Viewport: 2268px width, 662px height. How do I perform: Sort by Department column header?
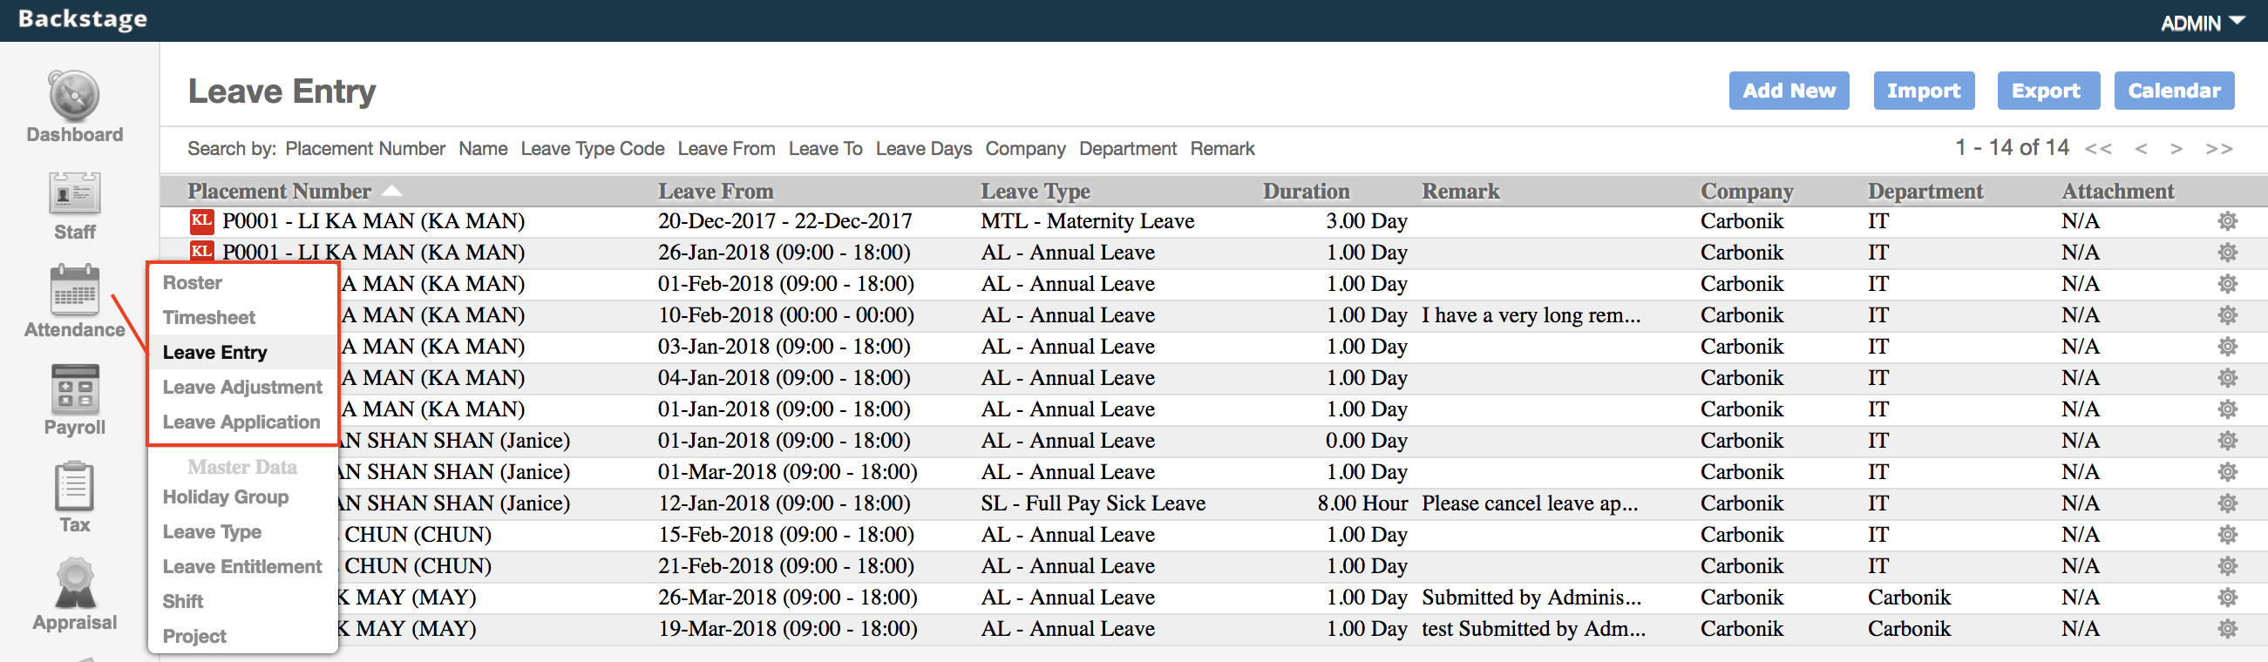(x=1925, y=191)
